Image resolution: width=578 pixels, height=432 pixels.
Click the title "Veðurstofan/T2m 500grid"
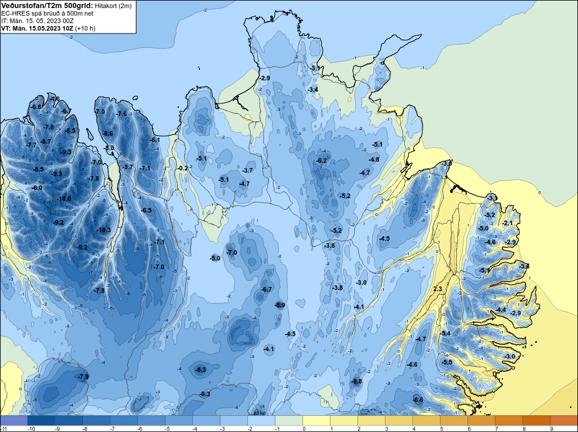(x=47, y=5)
